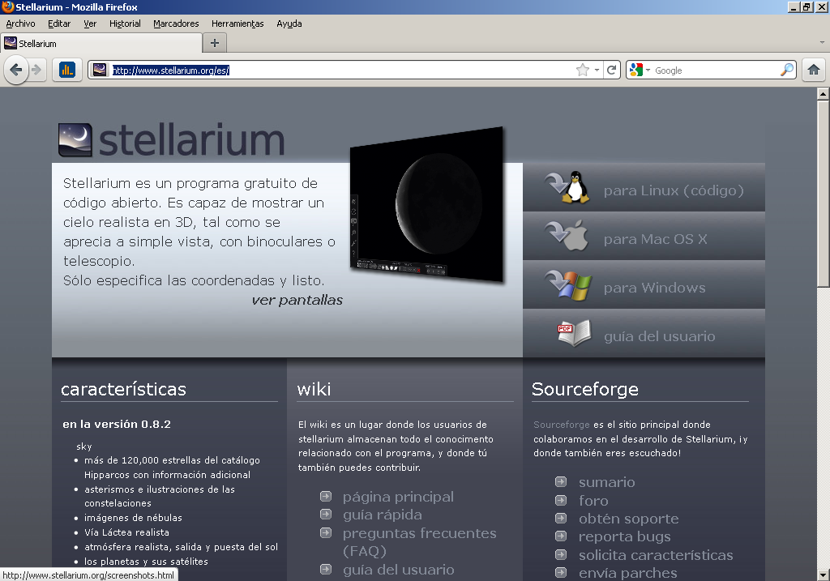Click the moon screenshot thumbnail
Image resolution: width=830 pixels, height=581 pixels.
click(426, 204)
